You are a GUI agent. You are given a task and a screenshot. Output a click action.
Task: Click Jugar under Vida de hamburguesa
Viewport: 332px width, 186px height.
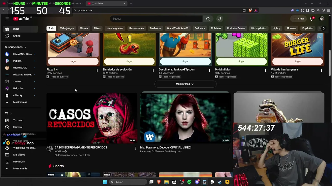[x=298, y=61]
